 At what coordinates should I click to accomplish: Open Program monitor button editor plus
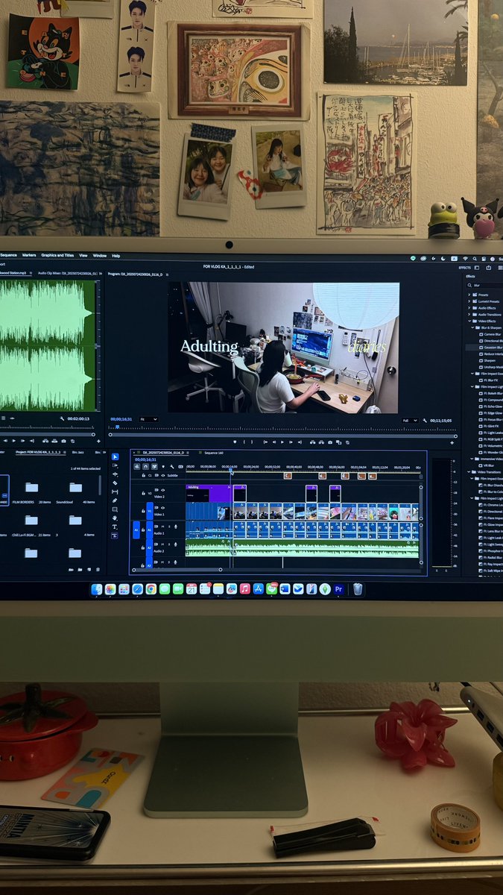pyautogui.click(x=453, y=442)
